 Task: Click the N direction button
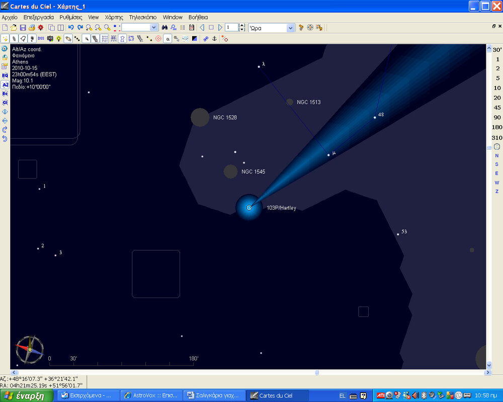(497, 156)
